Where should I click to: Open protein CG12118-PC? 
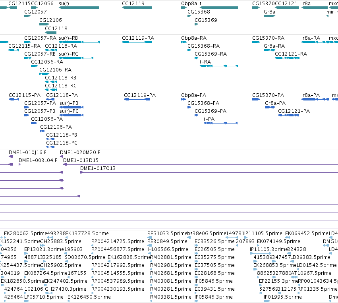[62, 143]
